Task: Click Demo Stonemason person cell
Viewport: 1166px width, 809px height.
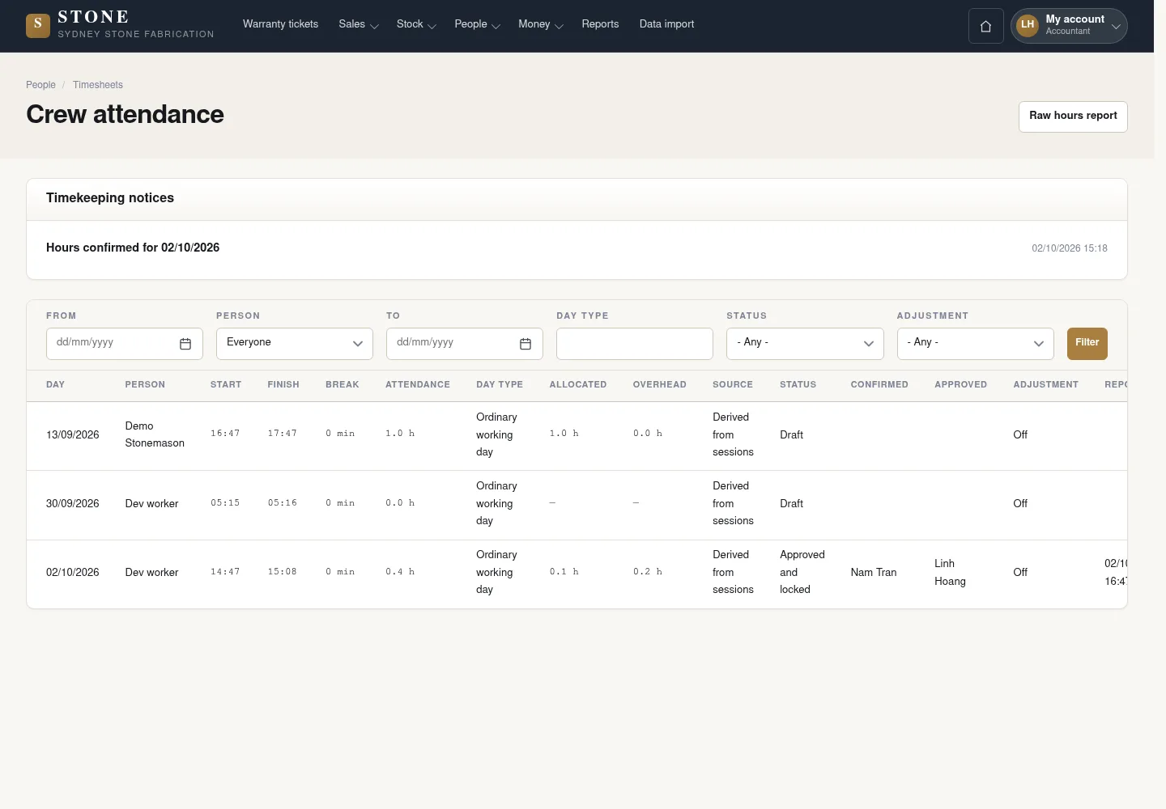Action: 155,434
